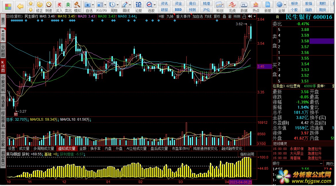Open the 选股 stock screener icon
The height and width of the screenshot is (186, 336).
[149, 5]
